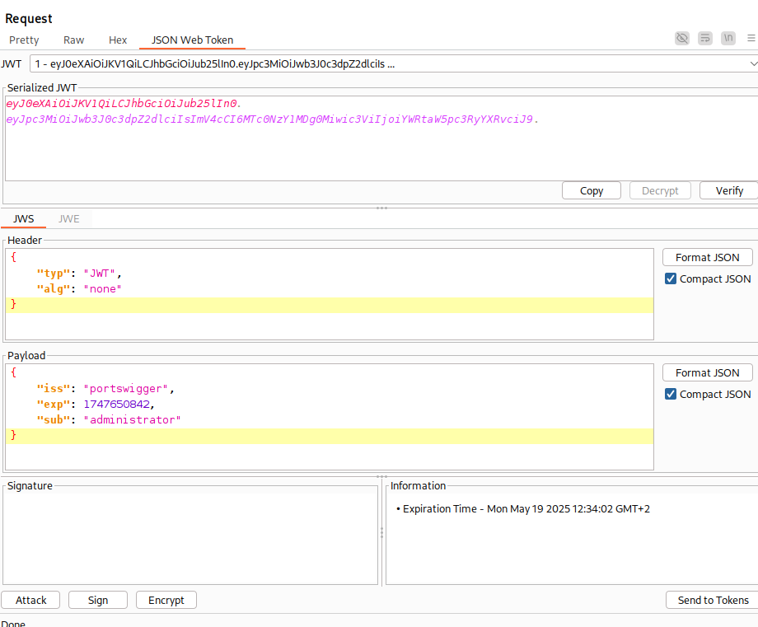Click the "administrator" sub value in Payload
The height and width of the screenshot is (627, 758).
coord(132,419)
